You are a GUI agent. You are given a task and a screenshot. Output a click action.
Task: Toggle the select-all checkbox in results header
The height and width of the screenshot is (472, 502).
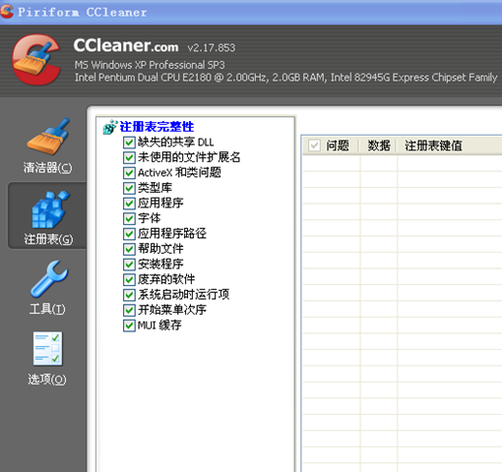tap(314, 146)
